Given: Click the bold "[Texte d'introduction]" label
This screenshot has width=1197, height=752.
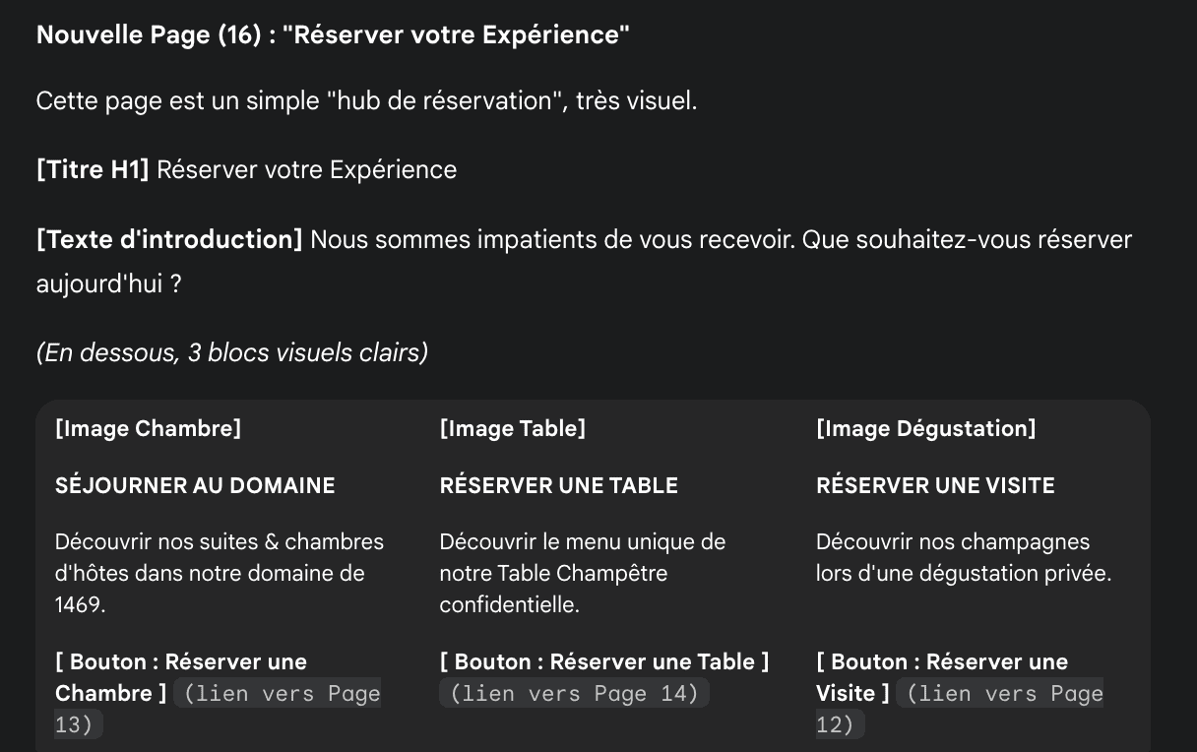Looking at the screenshot, I should 169,240.
